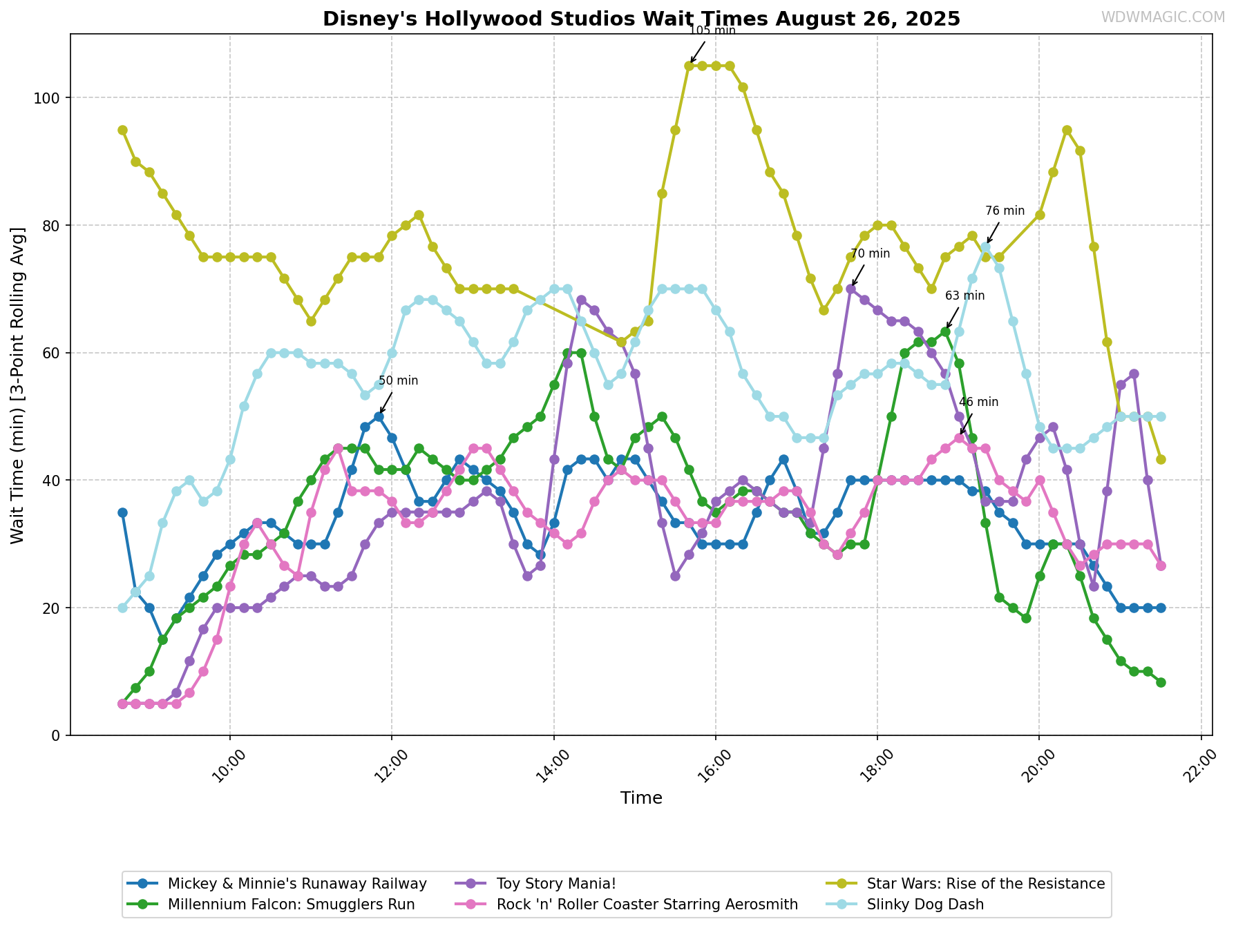Click the olive Rise of the Resistance legend marker

tap(842, 884)
